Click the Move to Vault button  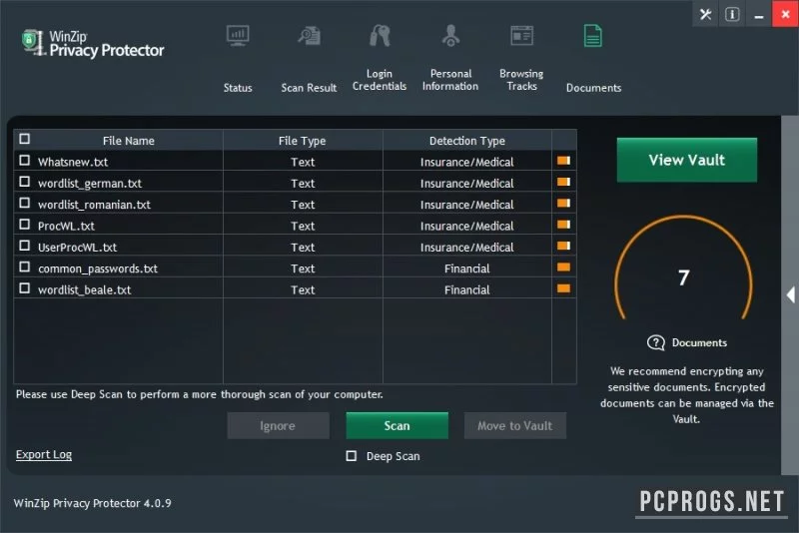coord(514,425)
